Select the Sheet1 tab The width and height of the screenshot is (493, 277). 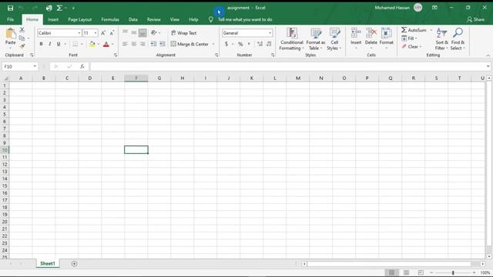click(48, 263)
